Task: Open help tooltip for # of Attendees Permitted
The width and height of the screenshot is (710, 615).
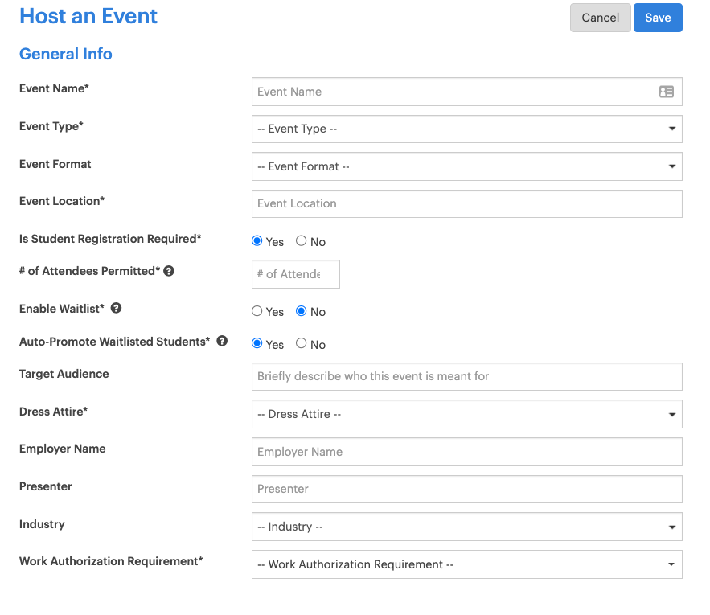Action: [168, 270]
